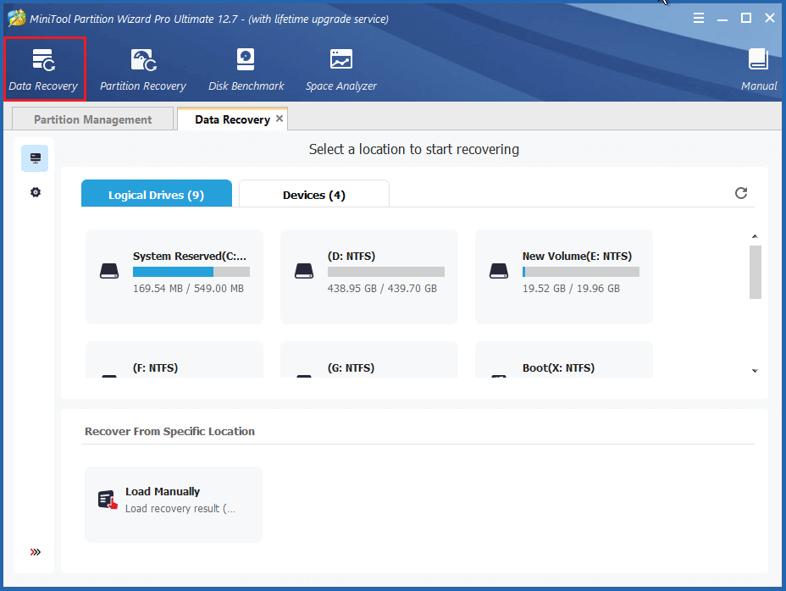Click the System Reserved drive icon
The image size is (786, 591).
(109, 271)
